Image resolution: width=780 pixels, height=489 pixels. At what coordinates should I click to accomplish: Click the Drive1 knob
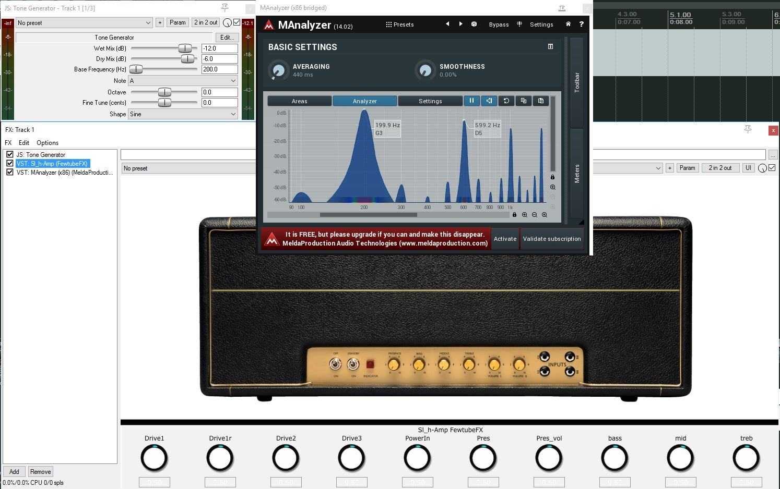(154, 458)
